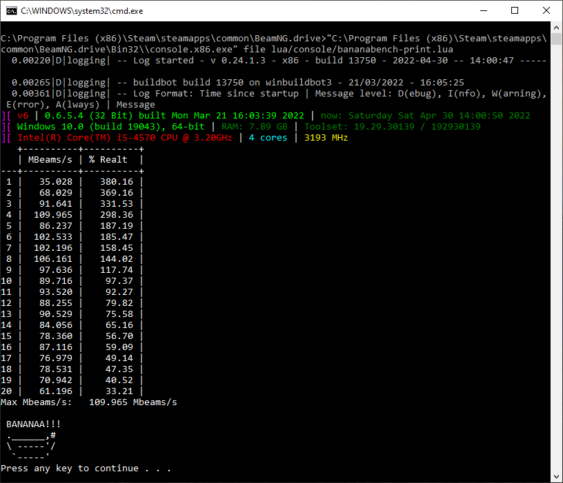
Task: Select the value 117.74 in row 9
Action: [x=117, y=270]
